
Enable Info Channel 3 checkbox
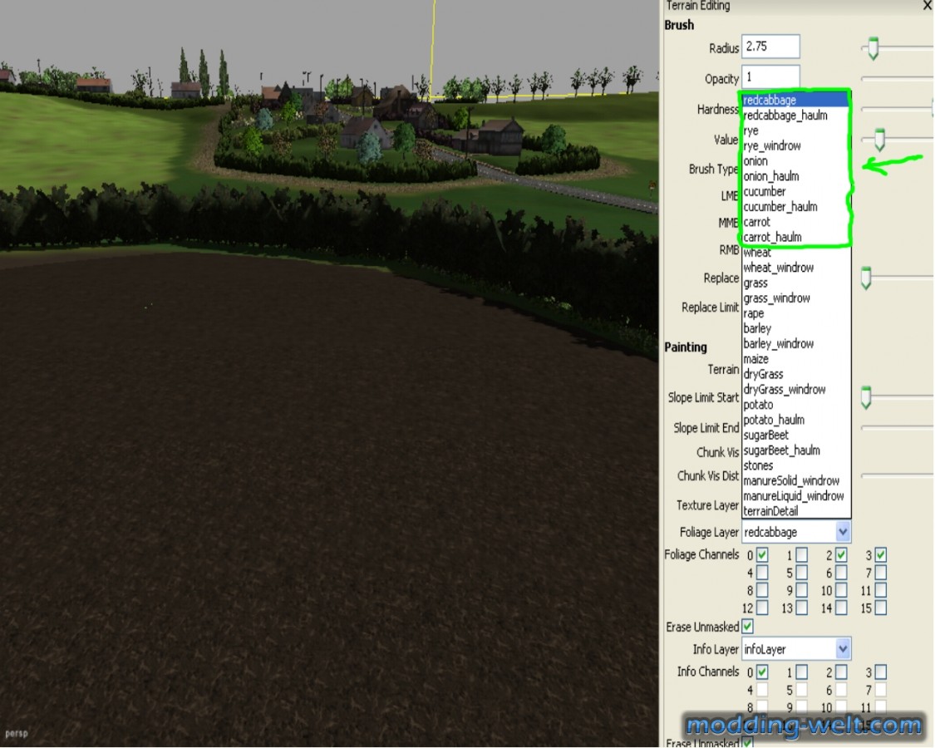point(881,672)
